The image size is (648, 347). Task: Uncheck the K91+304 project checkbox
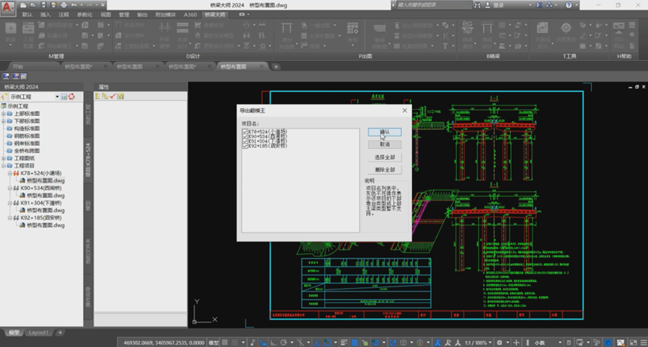[245, 141]
